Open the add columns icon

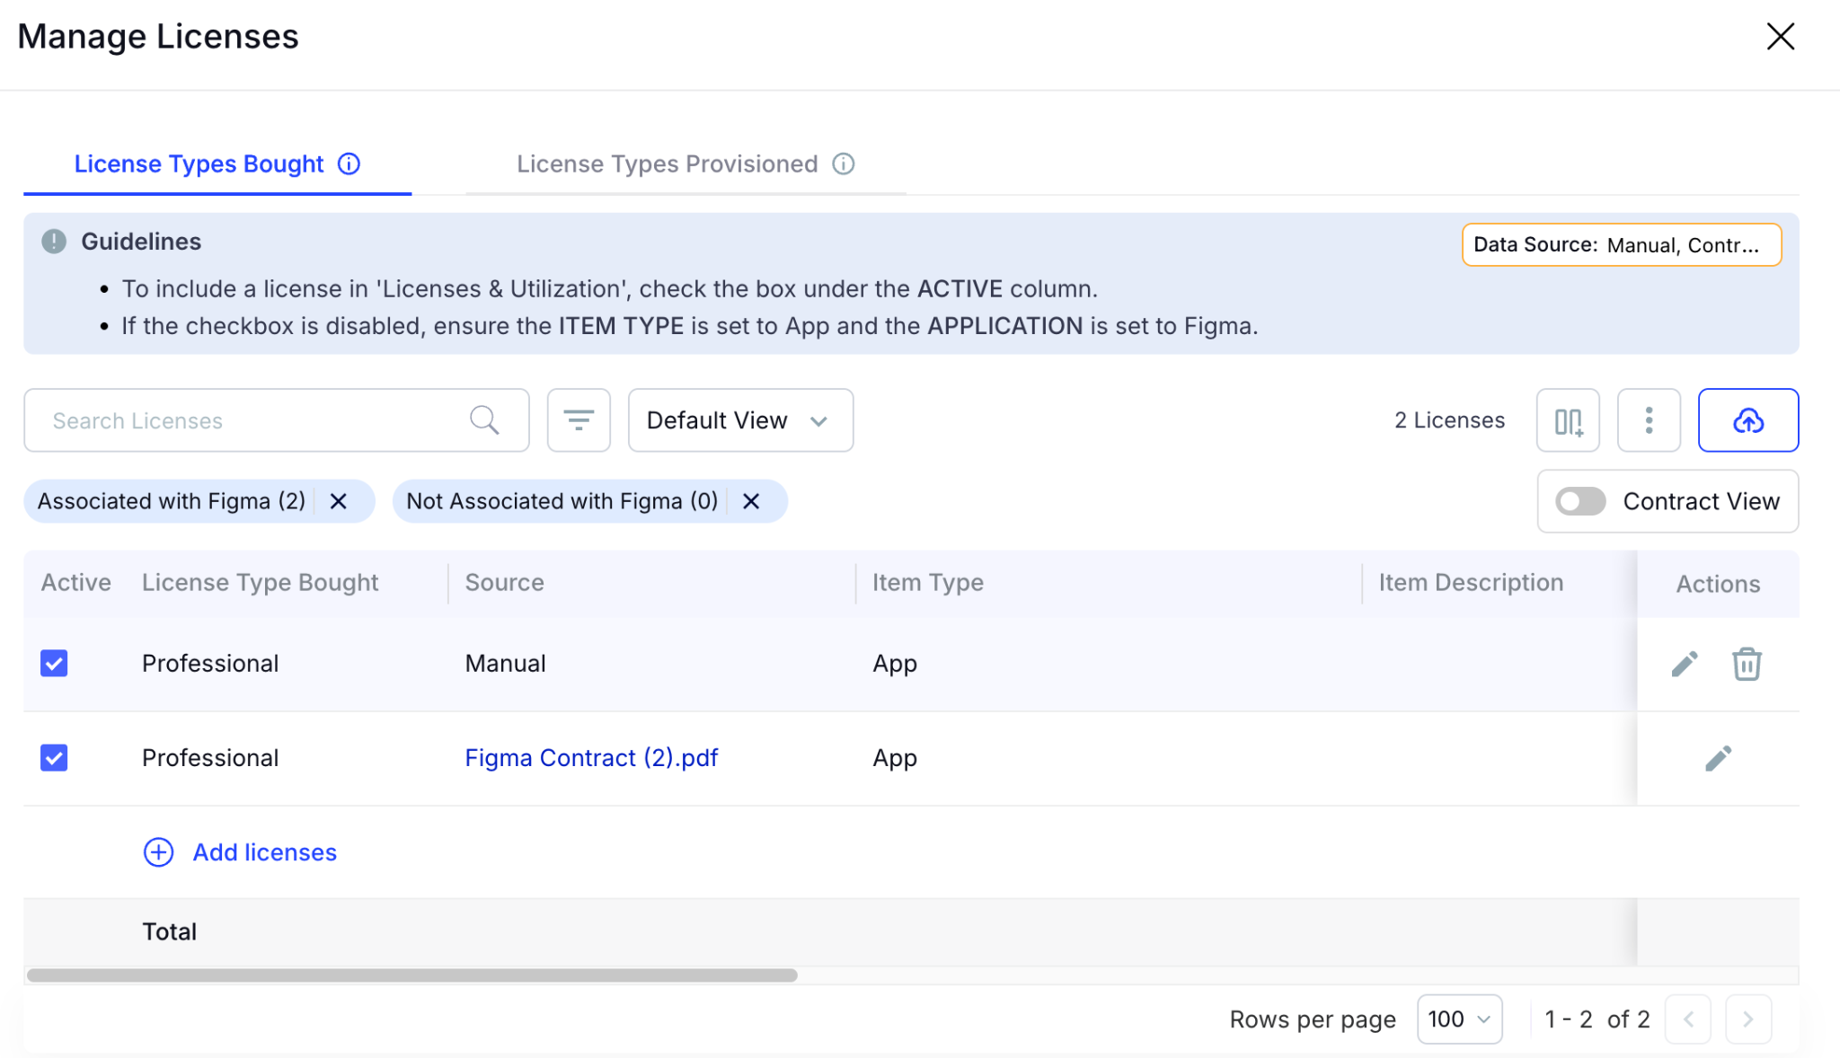(1568, 420)
